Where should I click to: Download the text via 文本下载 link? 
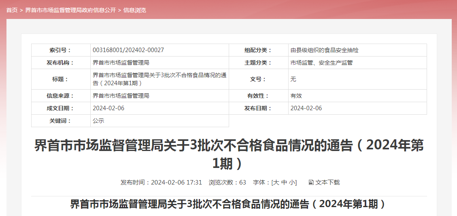327,182
